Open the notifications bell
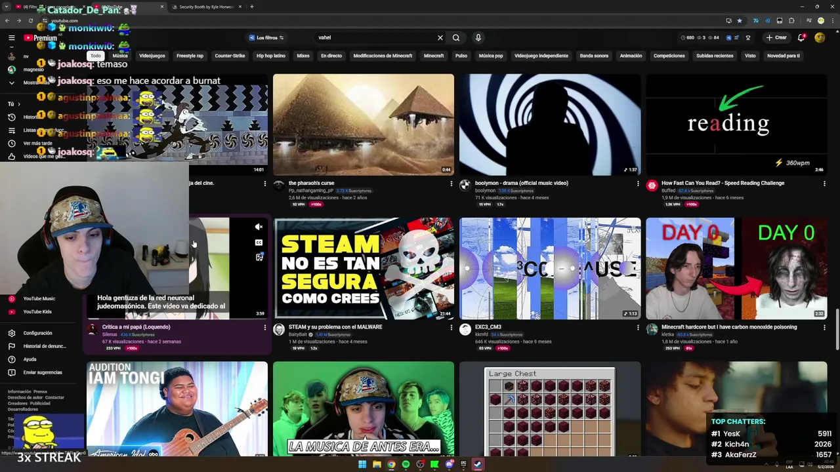The image size is (840, 472). [801, 37]
